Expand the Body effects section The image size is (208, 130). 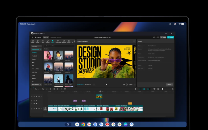click(x=36, y=85)
